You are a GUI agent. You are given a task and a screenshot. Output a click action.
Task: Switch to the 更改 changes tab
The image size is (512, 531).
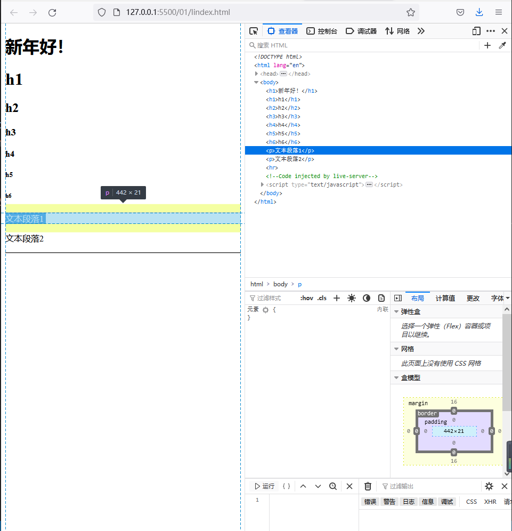click(473, 298)
